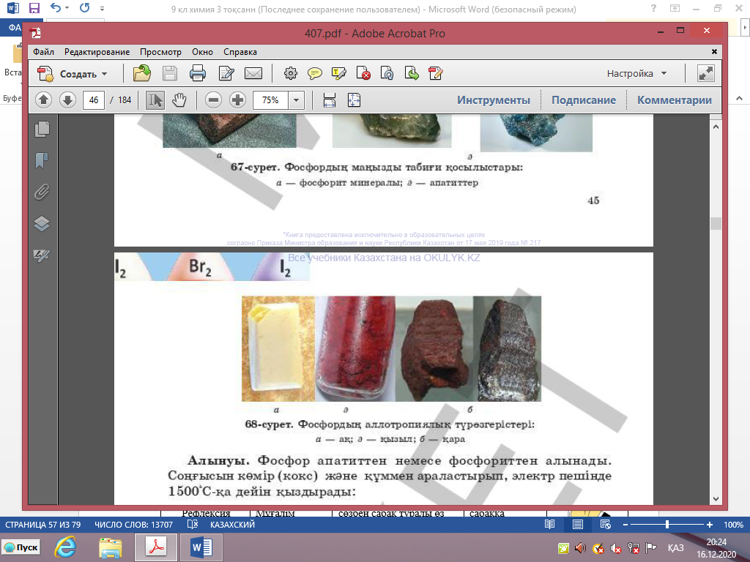Viewport: 750px width, 562px height.
Task: Click Undo in Word quick access toolbar
Action: tap(56, 8)
